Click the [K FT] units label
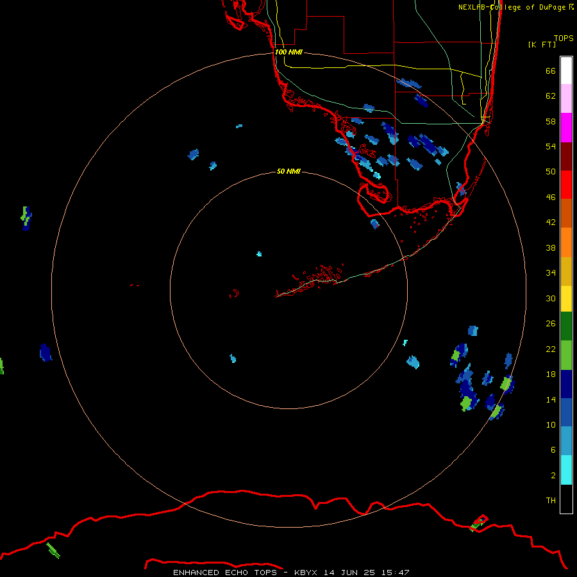 click(542, 44)
